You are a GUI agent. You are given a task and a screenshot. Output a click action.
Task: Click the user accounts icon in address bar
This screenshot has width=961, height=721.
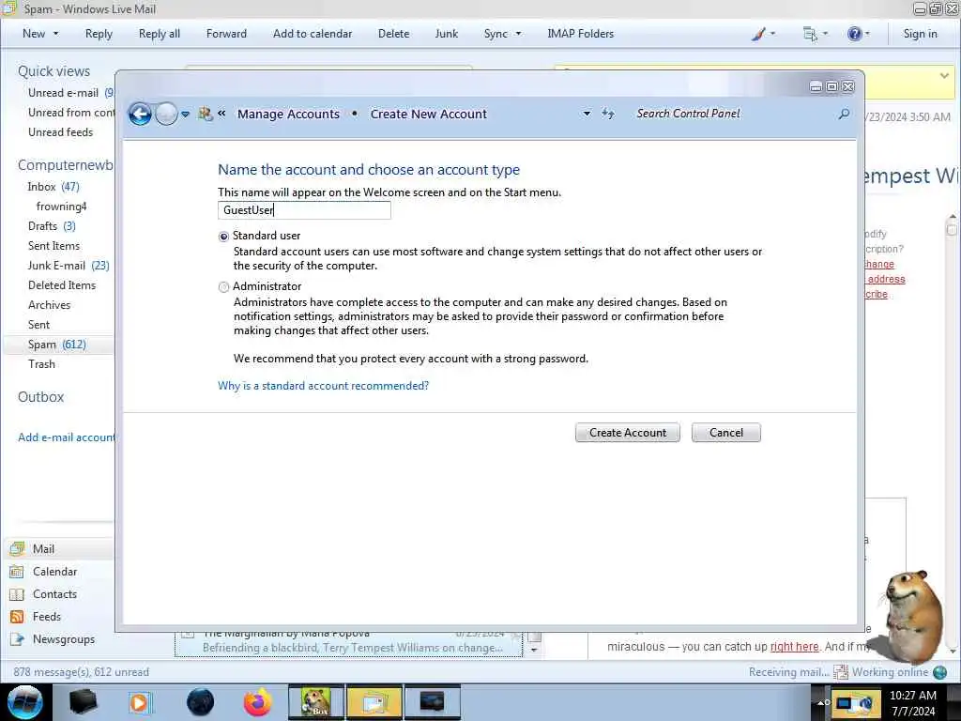[x=206, y=114]
